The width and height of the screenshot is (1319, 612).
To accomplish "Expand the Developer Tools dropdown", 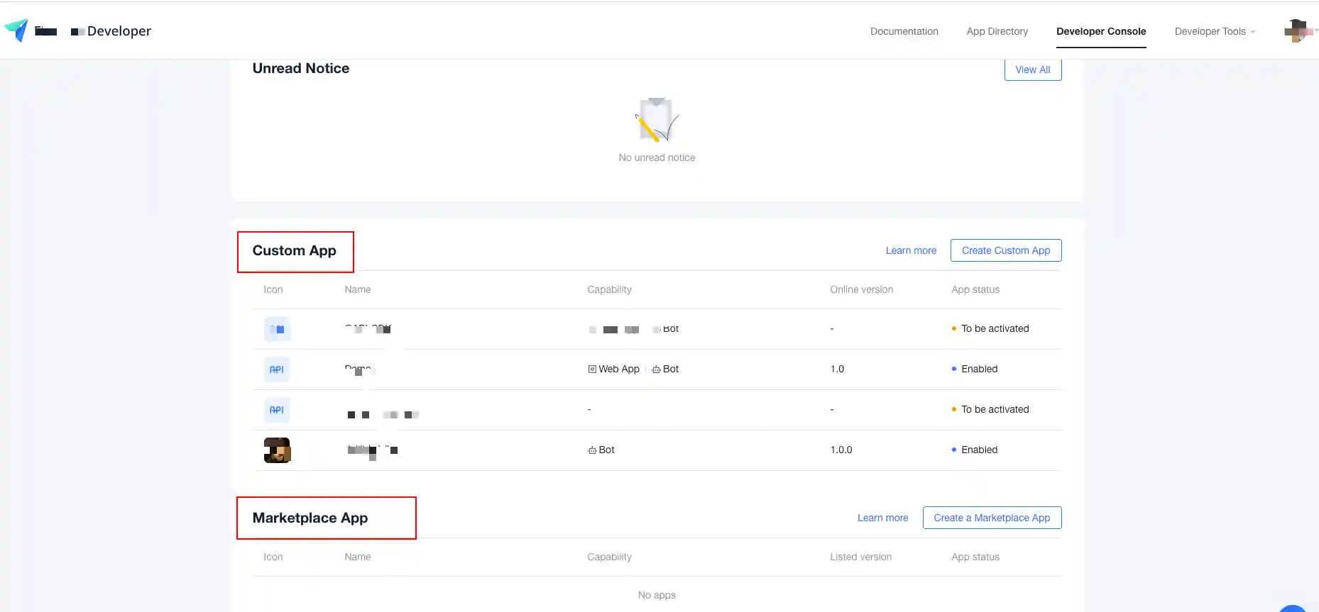I will (1215, 31).
